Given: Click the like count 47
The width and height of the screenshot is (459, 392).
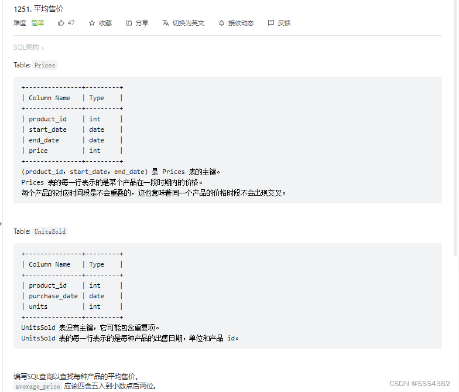Looking at the screenshot, I should point(71,23).
